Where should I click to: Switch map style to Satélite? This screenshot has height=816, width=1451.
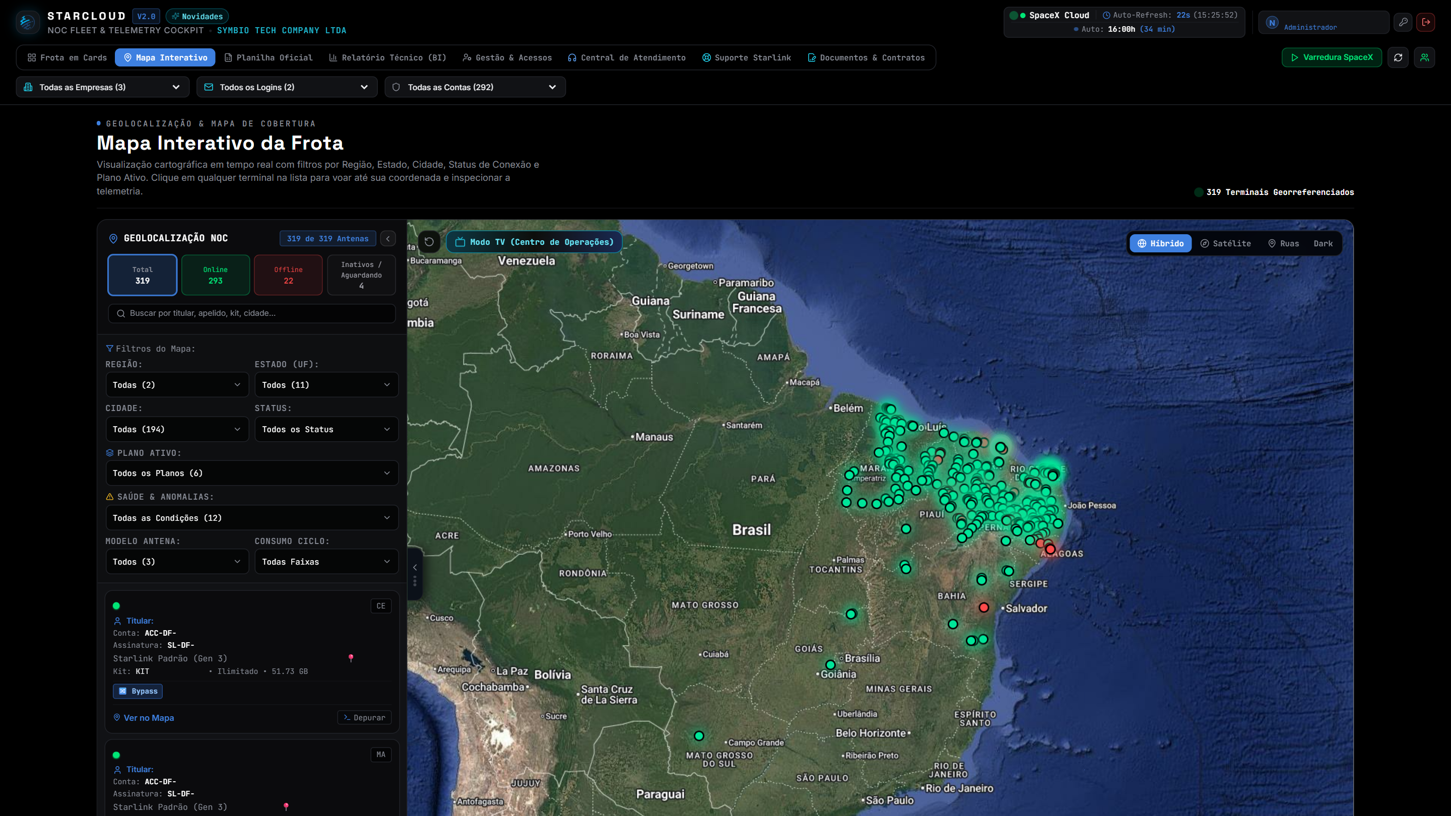[1226, 243]
